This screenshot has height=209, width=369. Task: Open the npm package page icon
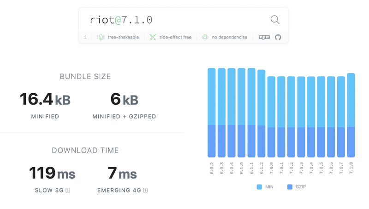pyautogui.click(x=264, y=37)
